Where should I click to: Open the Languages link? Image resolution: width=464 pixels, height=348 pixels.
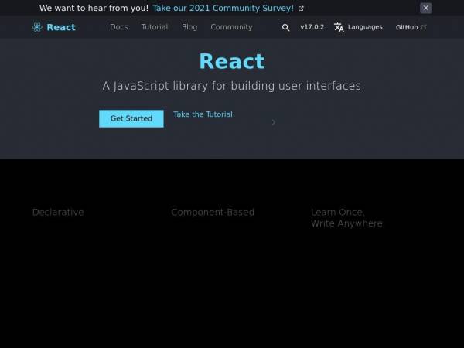(365, 27)
